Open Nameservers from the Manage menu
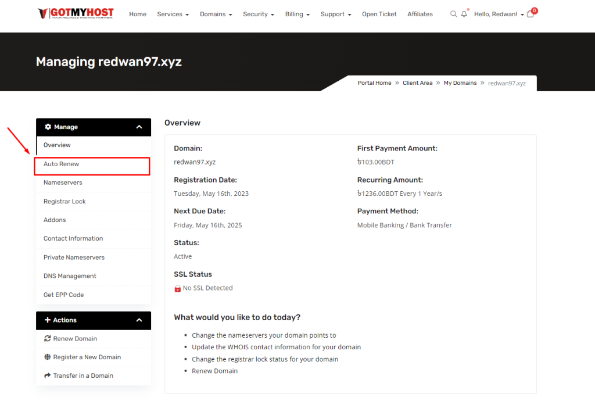The width and height of the screenshot is (595, 408). tap(63, 182)
